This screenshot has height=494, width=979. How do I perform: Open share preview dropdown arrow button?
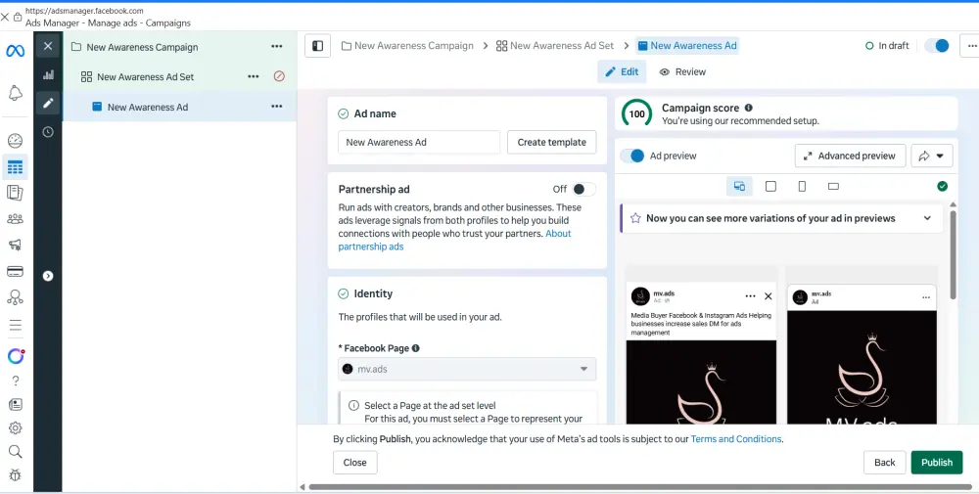(932, 156)
